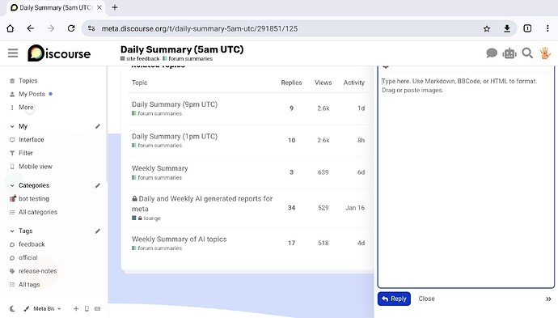
Task: Open the hamburger sidebar menu
Action: [13, 53]
